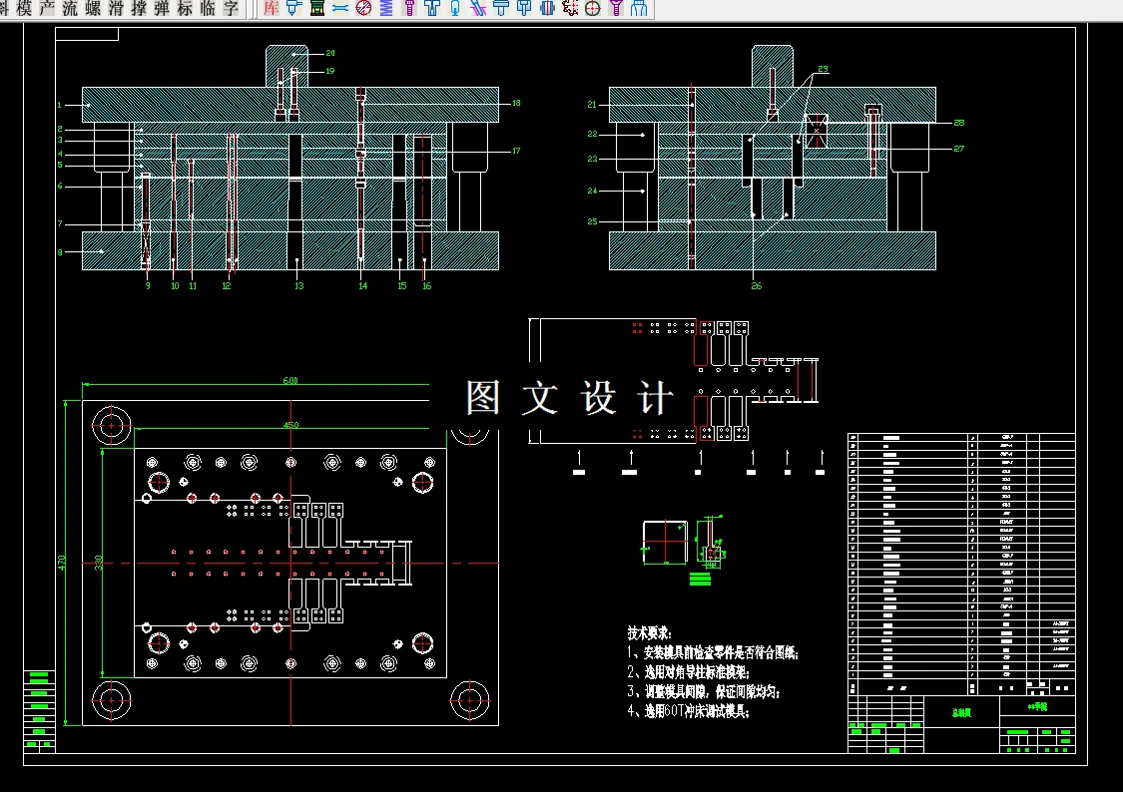Insert a spring using the blue coil icon
1123x792 pixels.
click(x=386, y=9)
